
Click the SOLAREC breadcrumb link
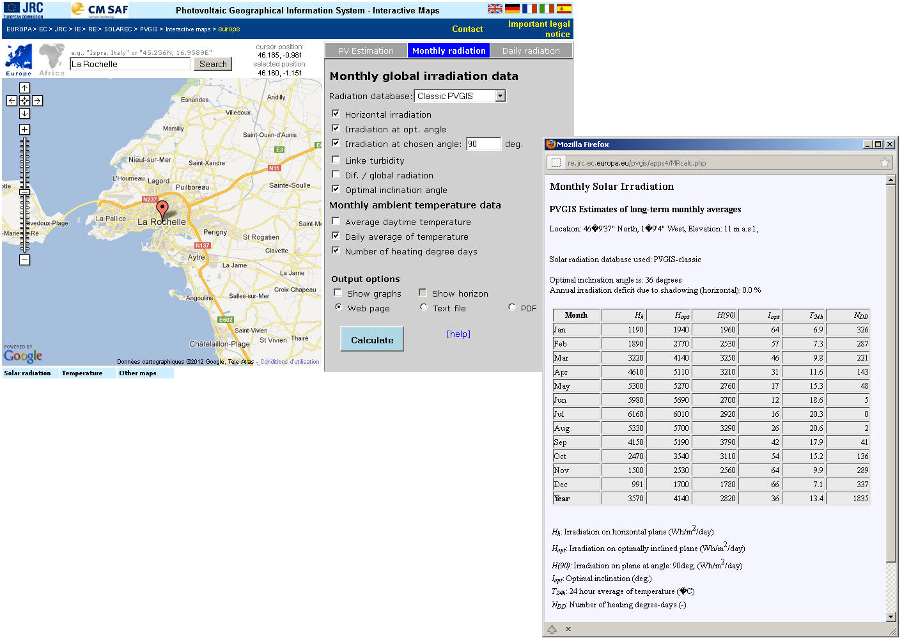(x=118, y=29)
